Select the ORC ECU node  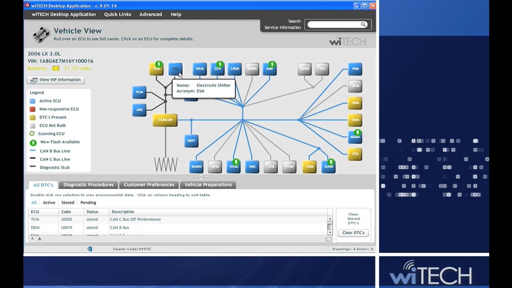pyautogui.click(x=252, y=167)
